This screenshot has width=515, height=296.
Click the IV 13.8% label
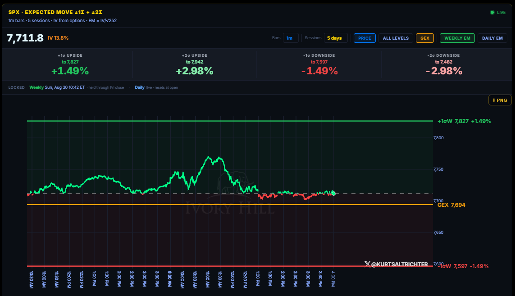58,38
